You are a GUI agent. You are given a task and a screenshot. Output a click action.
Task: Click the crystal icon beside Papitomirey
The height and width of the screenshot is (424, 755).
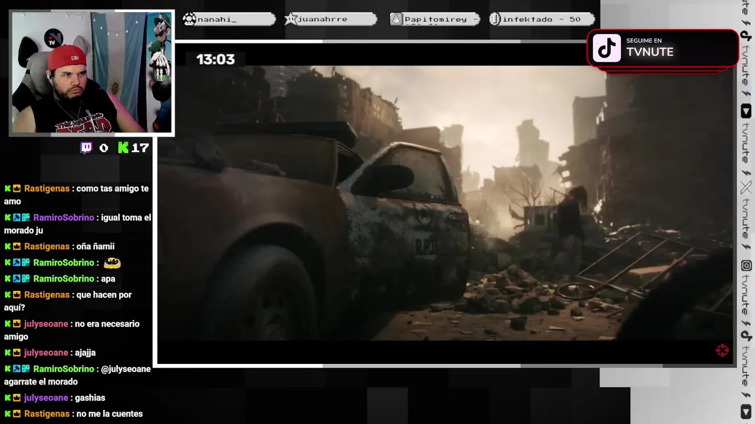coord(396,19)
